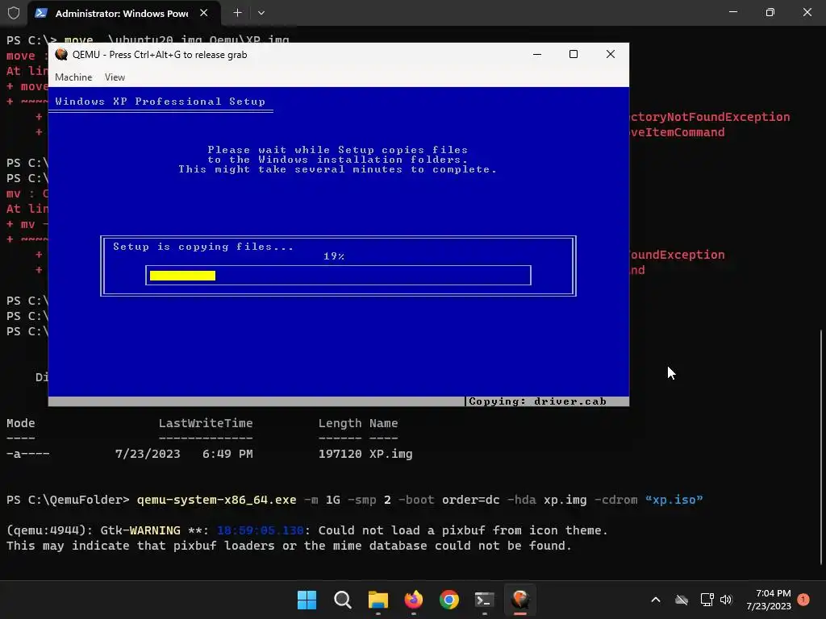
Task: Select the Administrator: Windows PowerShell tab
Action: point(122,14)
